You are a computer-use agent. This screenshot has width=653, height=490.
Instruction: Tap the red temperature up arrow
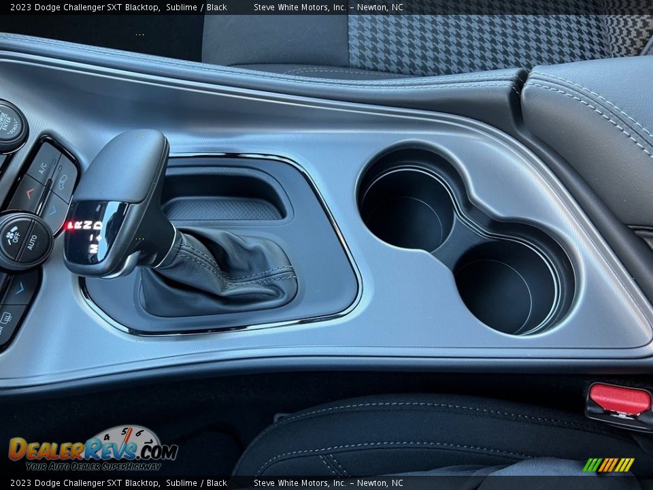pyautogui.click(x=29, y=193)
